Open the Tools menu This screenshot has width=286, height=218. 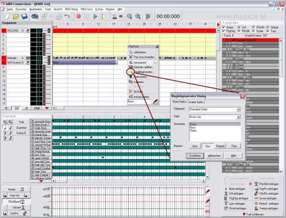pyautogui.click(x=48, y=9)
